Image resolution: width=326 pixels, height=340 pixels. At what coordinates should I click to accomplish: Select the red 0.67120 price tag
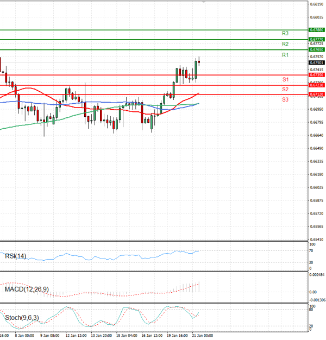tap(316, 94)
